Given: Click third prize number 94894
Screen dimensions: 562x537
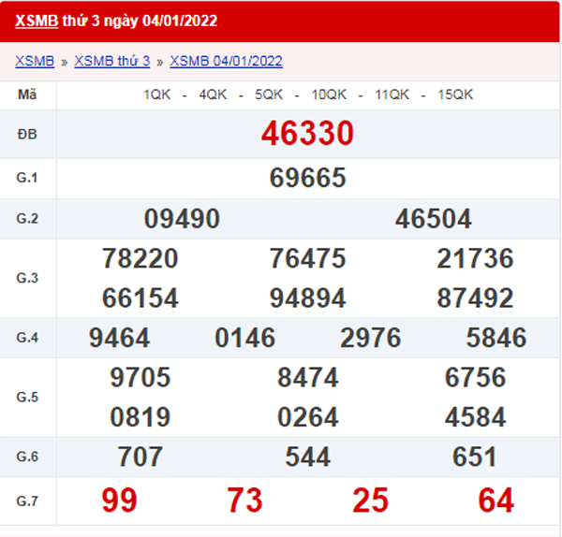Looking at the screenshot, I should click(307, 298).
